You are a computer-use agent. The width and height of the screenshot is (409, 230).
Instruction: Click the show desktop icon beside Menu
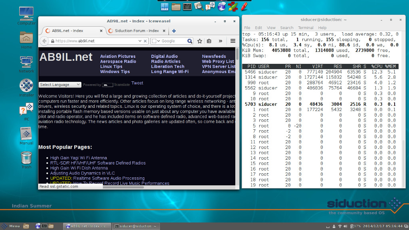click(x=26, y=226)
